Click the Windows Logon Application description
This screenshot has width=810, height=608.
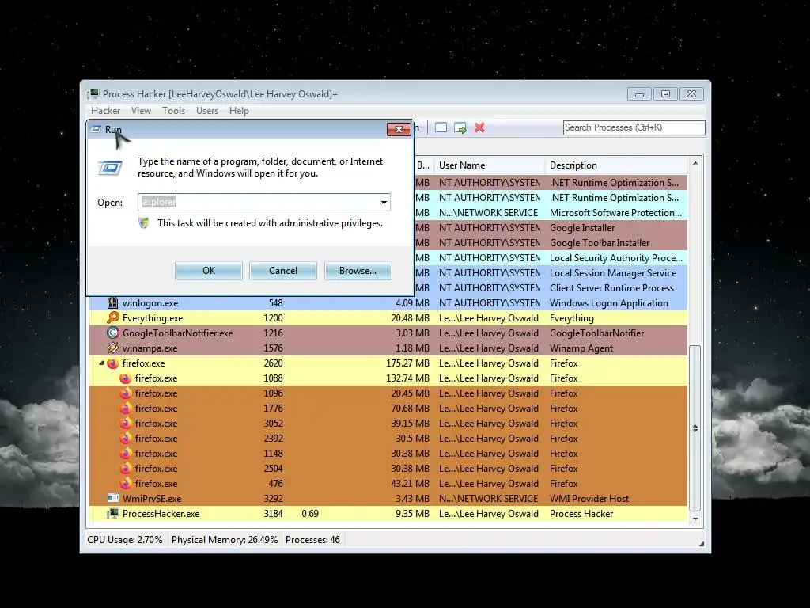608,303
